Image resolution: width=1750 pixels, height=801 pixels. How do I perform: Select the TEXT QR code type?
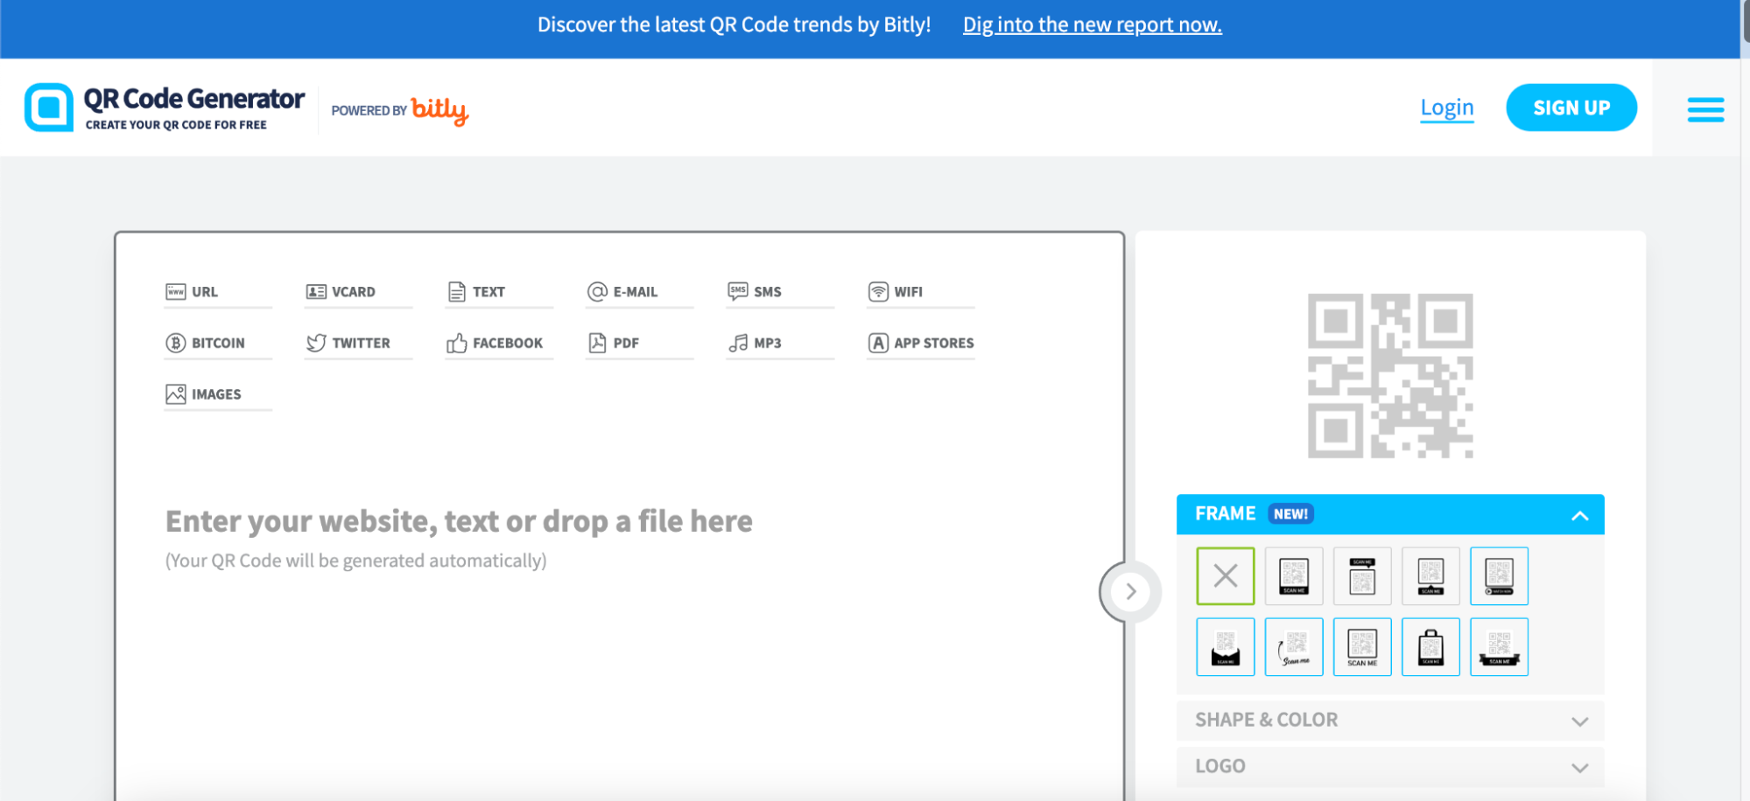tap(499, 292)
